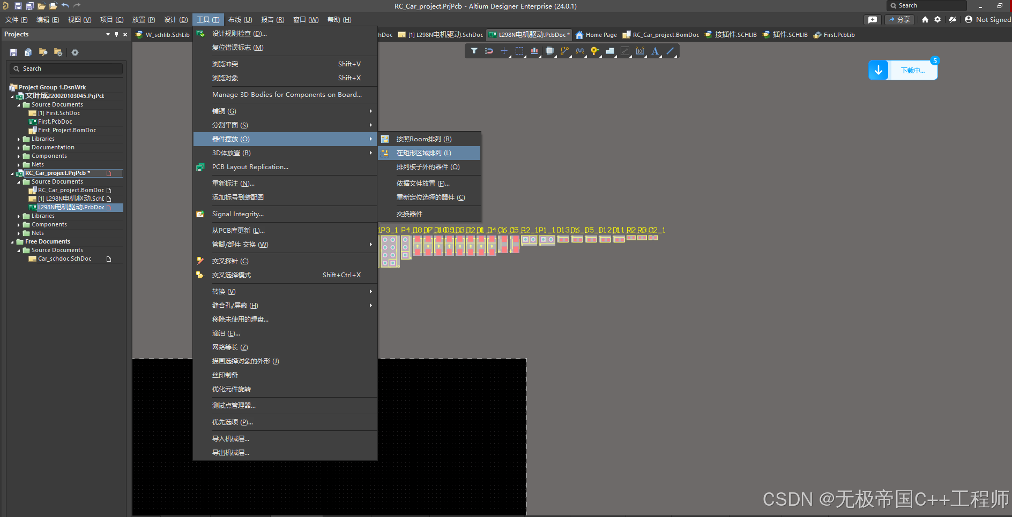Click the Projects panel save icon
1012x517 pixels.
pos(13,52)
